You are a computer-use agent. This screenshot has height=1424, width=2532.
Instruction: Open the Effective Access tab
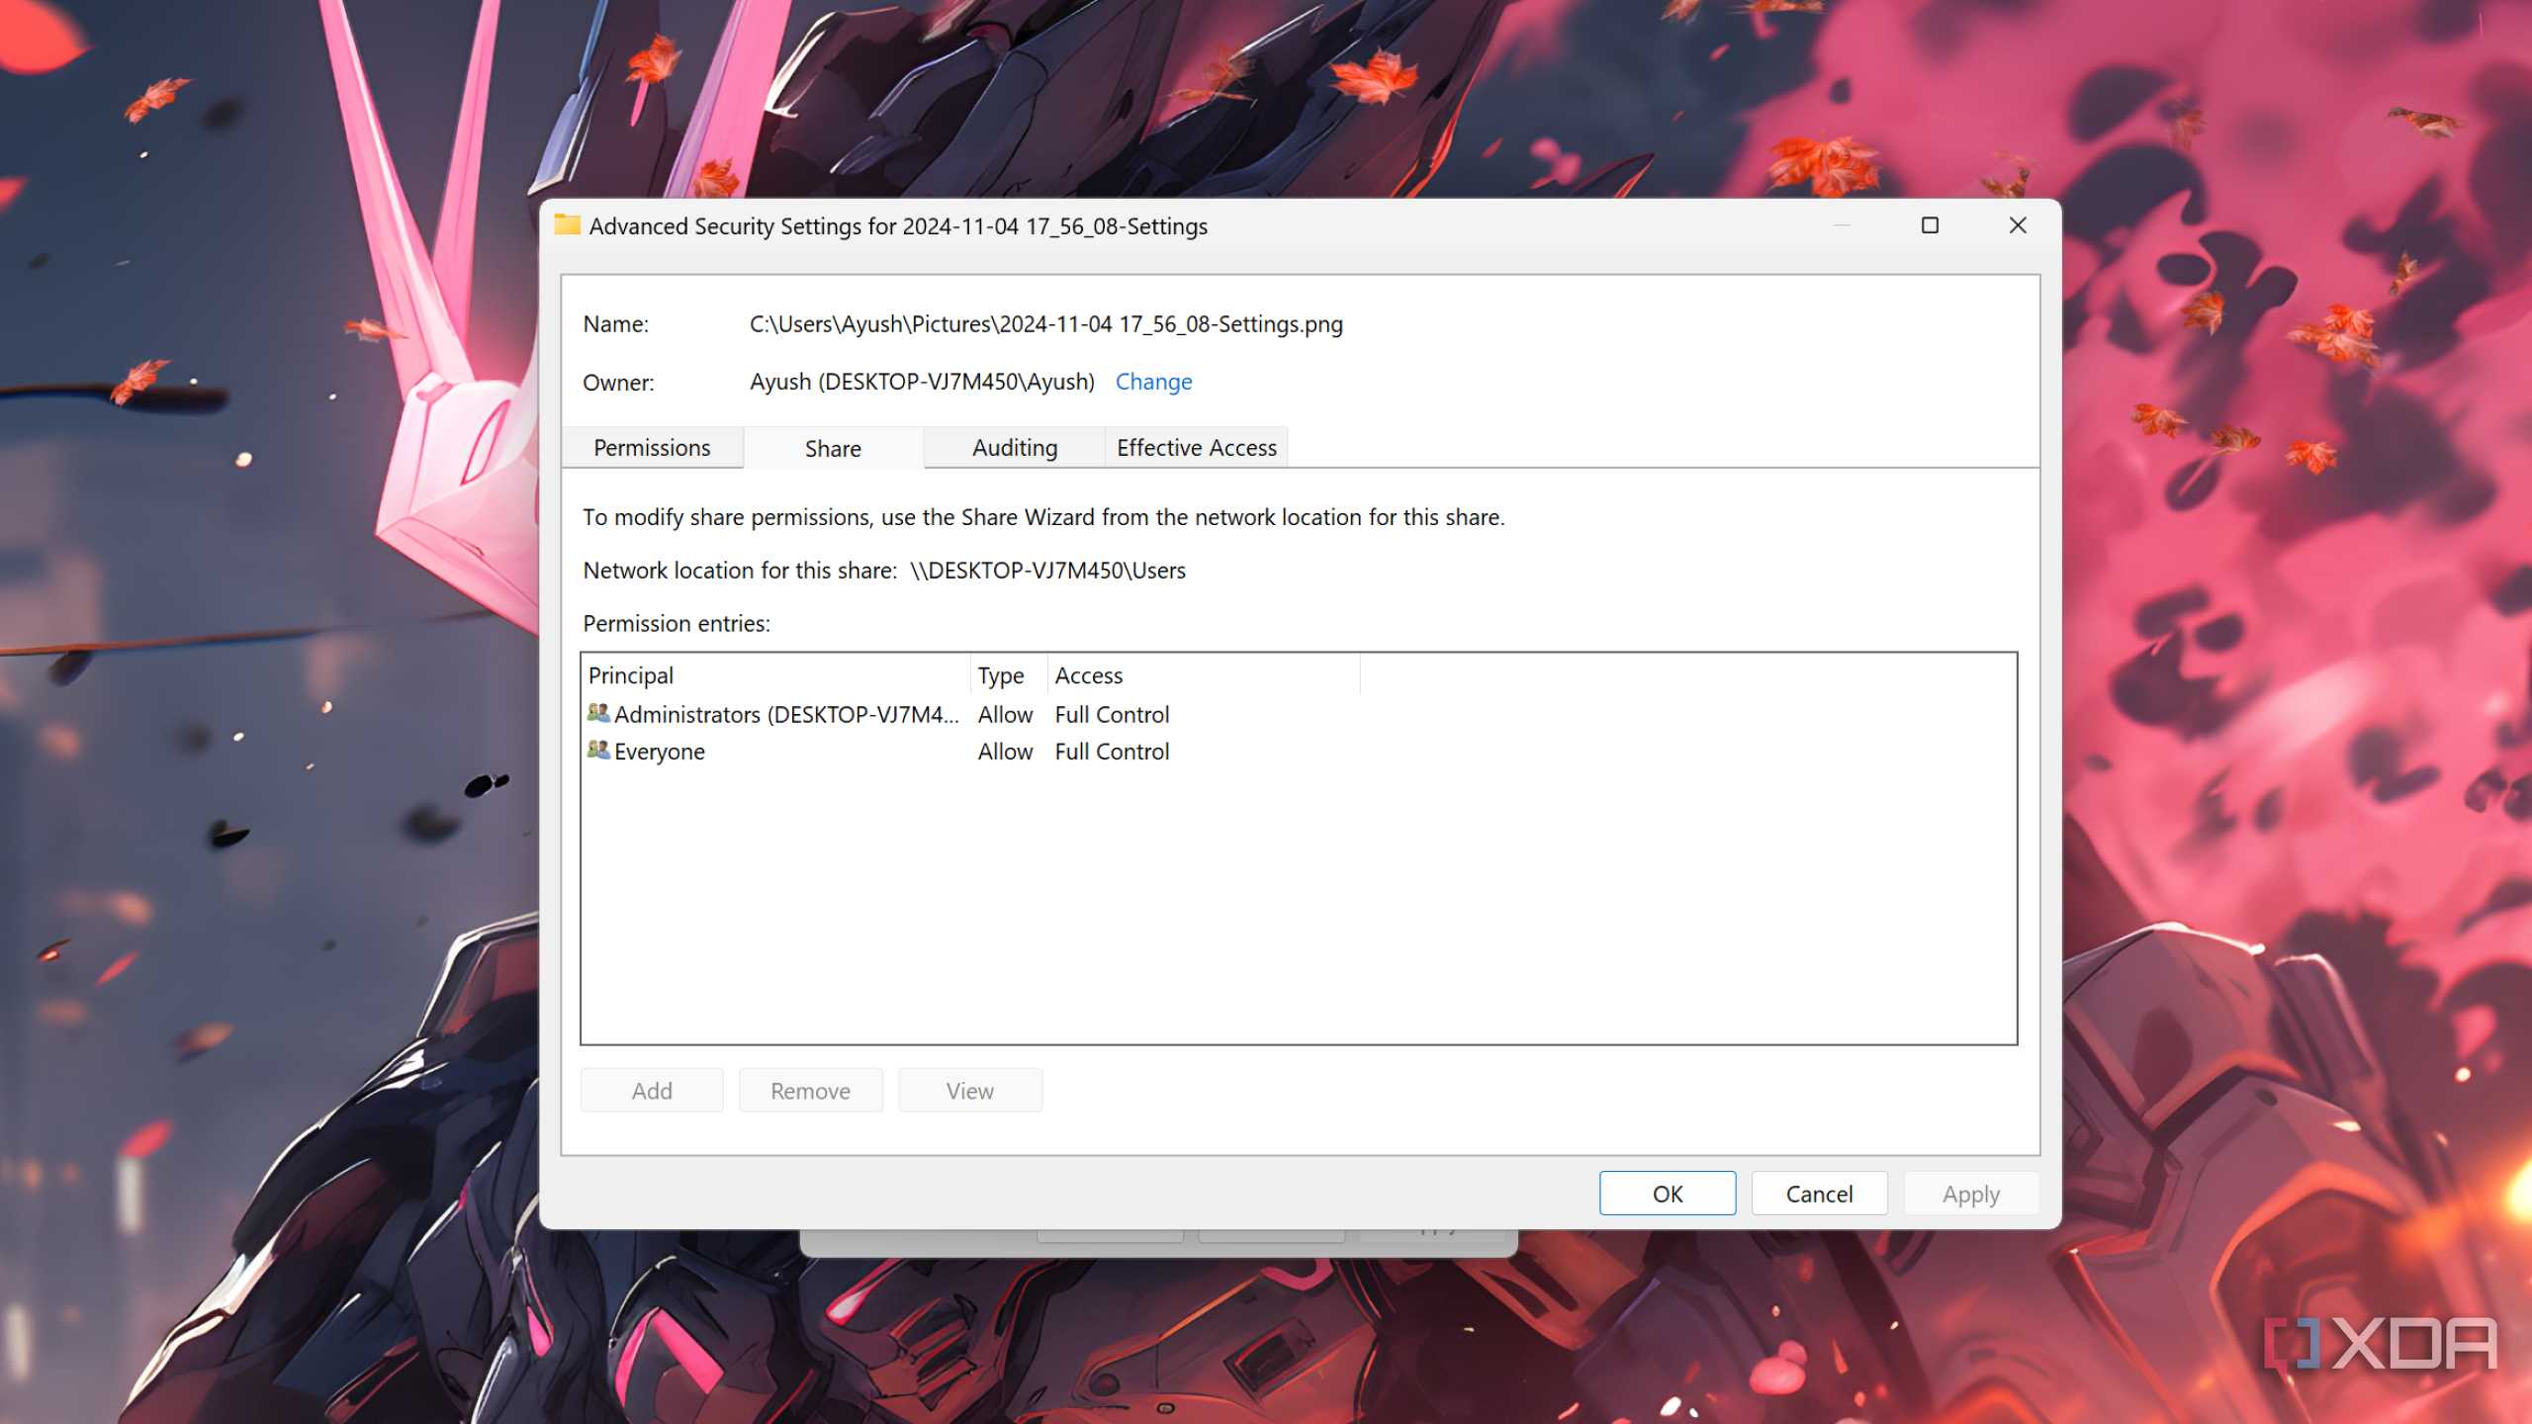(x=1197, y=448)
